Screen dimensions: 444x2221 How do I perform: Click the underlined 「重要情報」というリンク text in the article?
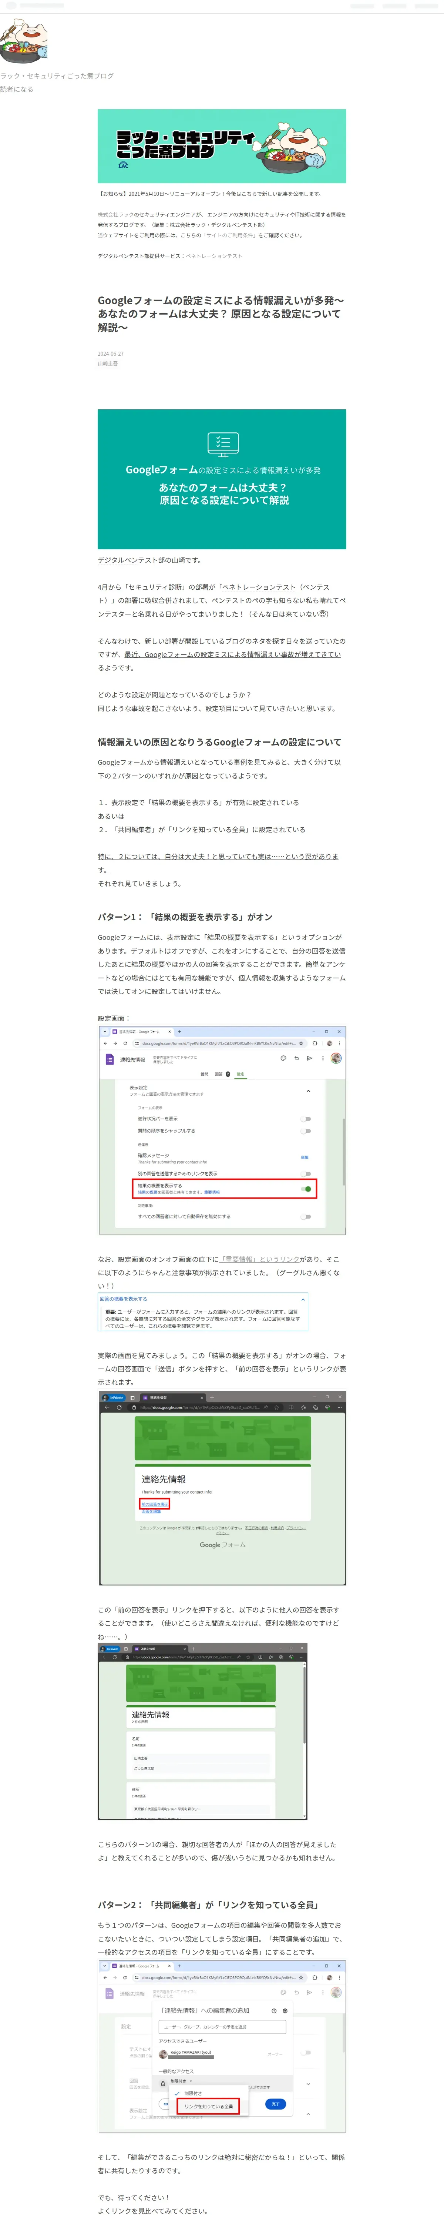point(259,1259)
